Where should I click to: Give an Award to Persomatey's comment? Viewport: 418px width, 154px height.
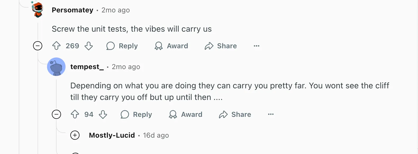[x=171, y=46]
